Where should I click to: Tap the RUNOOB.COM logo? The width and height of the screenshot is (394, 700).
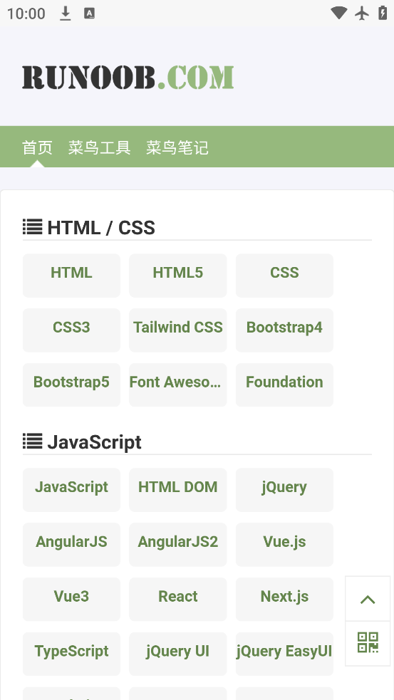[x=128, y=77]
